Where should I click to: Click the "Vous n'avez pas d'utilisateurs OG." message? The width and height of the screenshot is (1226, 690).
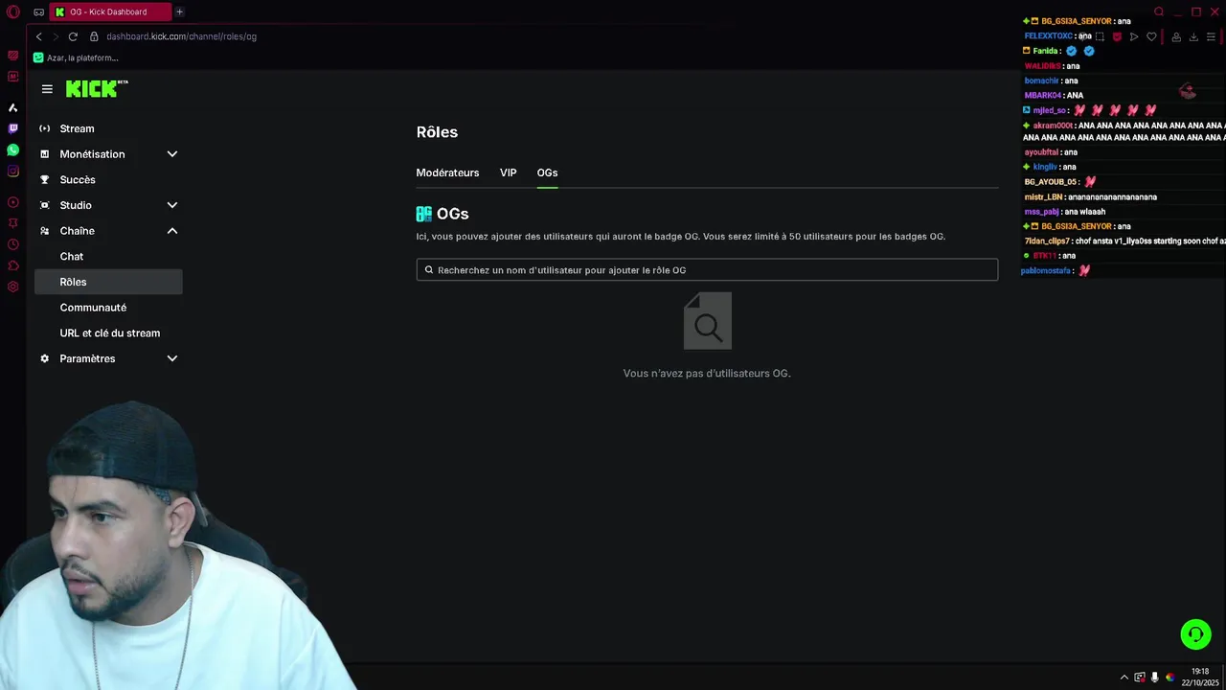pos(707,374)
